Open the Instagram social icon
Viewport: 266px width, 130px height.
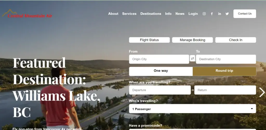click(204, 14)
